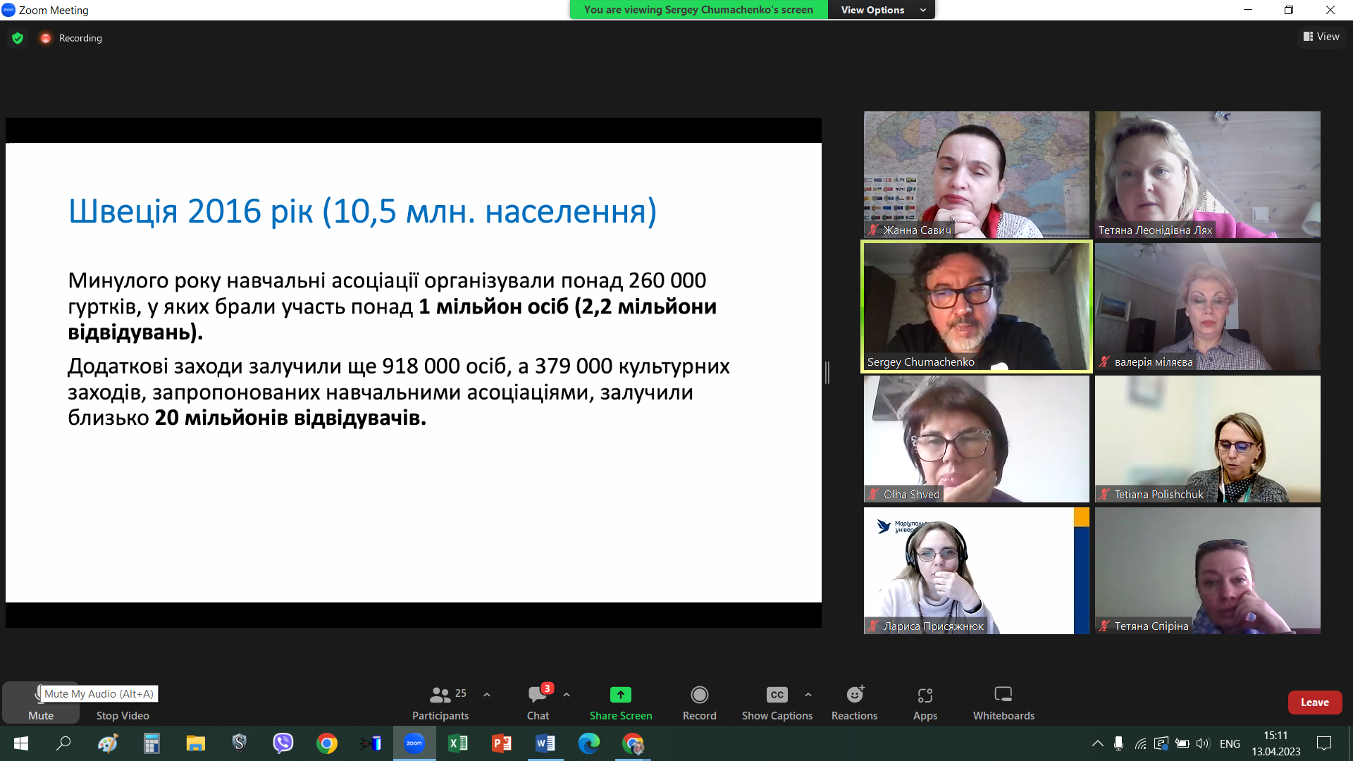Open the Chat panel icon
This screenshot has width=1353, height=761.
tap(537, 695)
